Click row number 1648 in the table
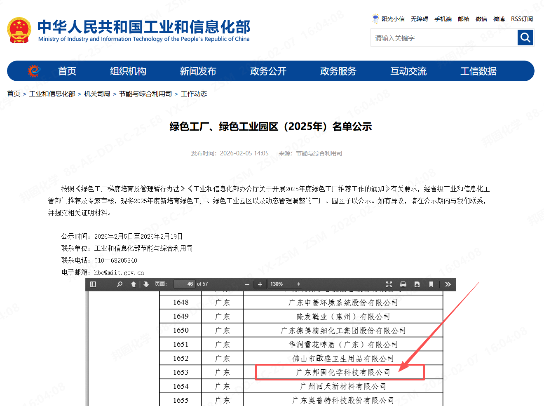The width and height of the screenshot is (544, 406). (x=181, y=303)
